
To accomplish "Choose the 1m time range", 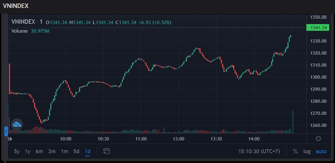I will click(x=64, y=151).
